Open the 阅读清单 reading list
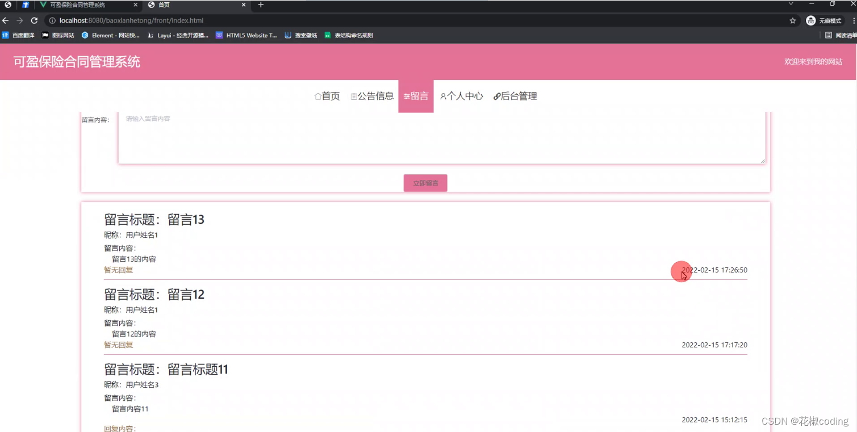Viewport: 857px width, 432px height. pos(833,35)
